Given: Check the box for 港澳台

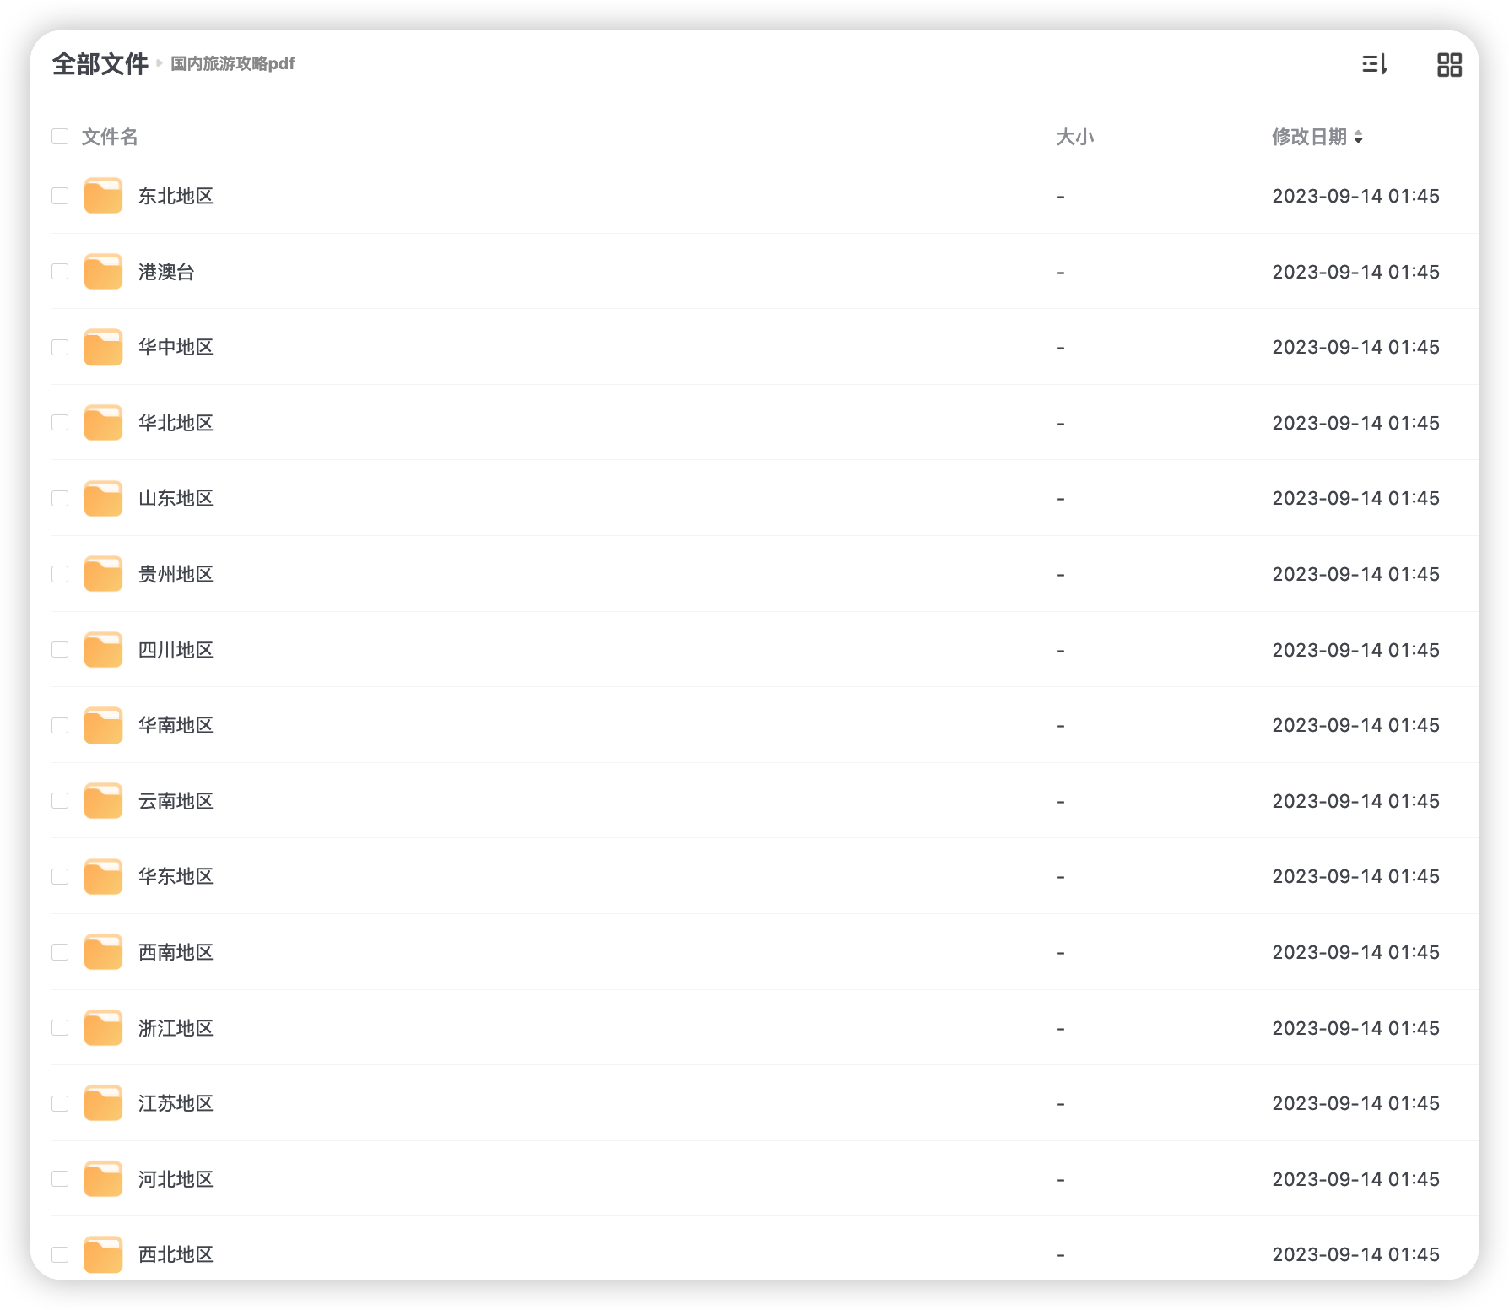Looking at the screenshot, I should [x=60, y=272].
